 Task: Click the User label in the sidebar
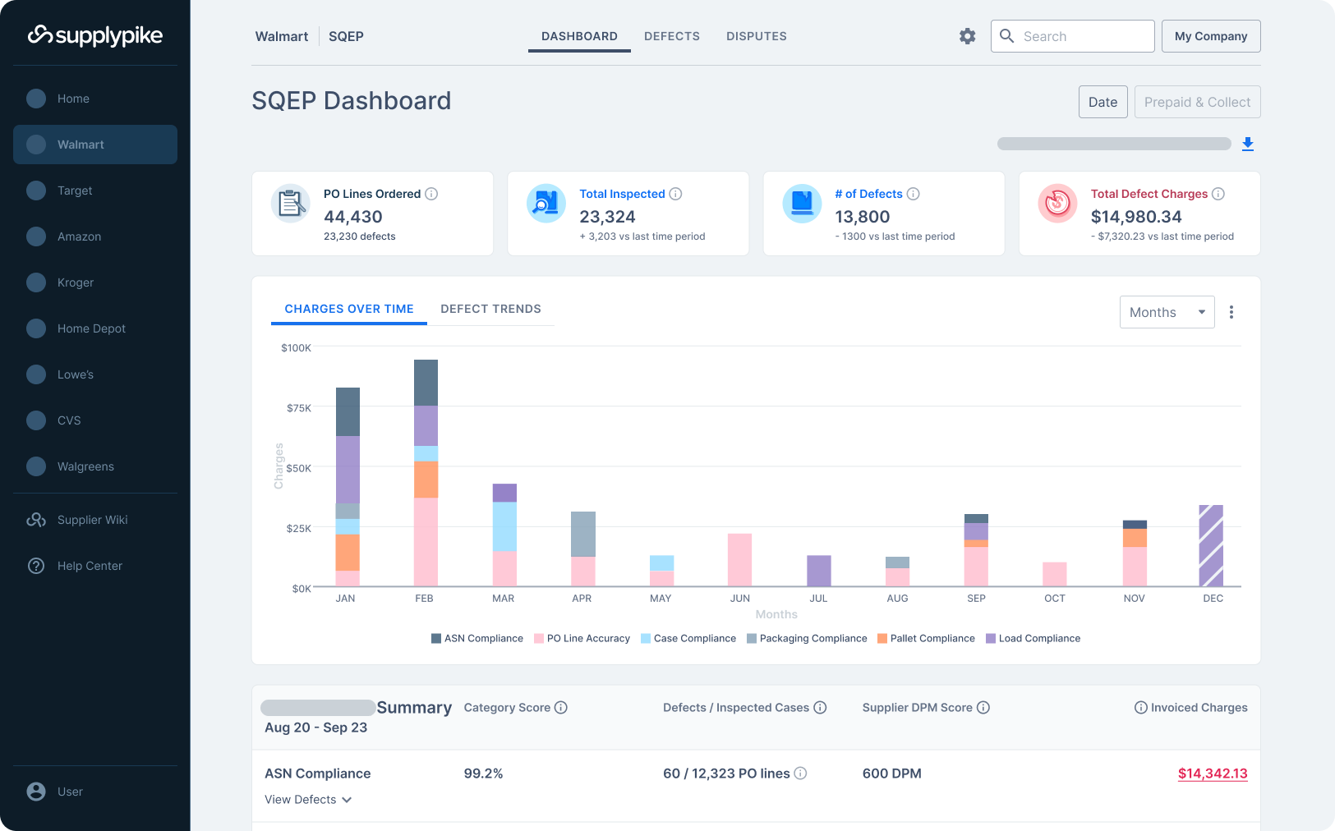[70, 792]
